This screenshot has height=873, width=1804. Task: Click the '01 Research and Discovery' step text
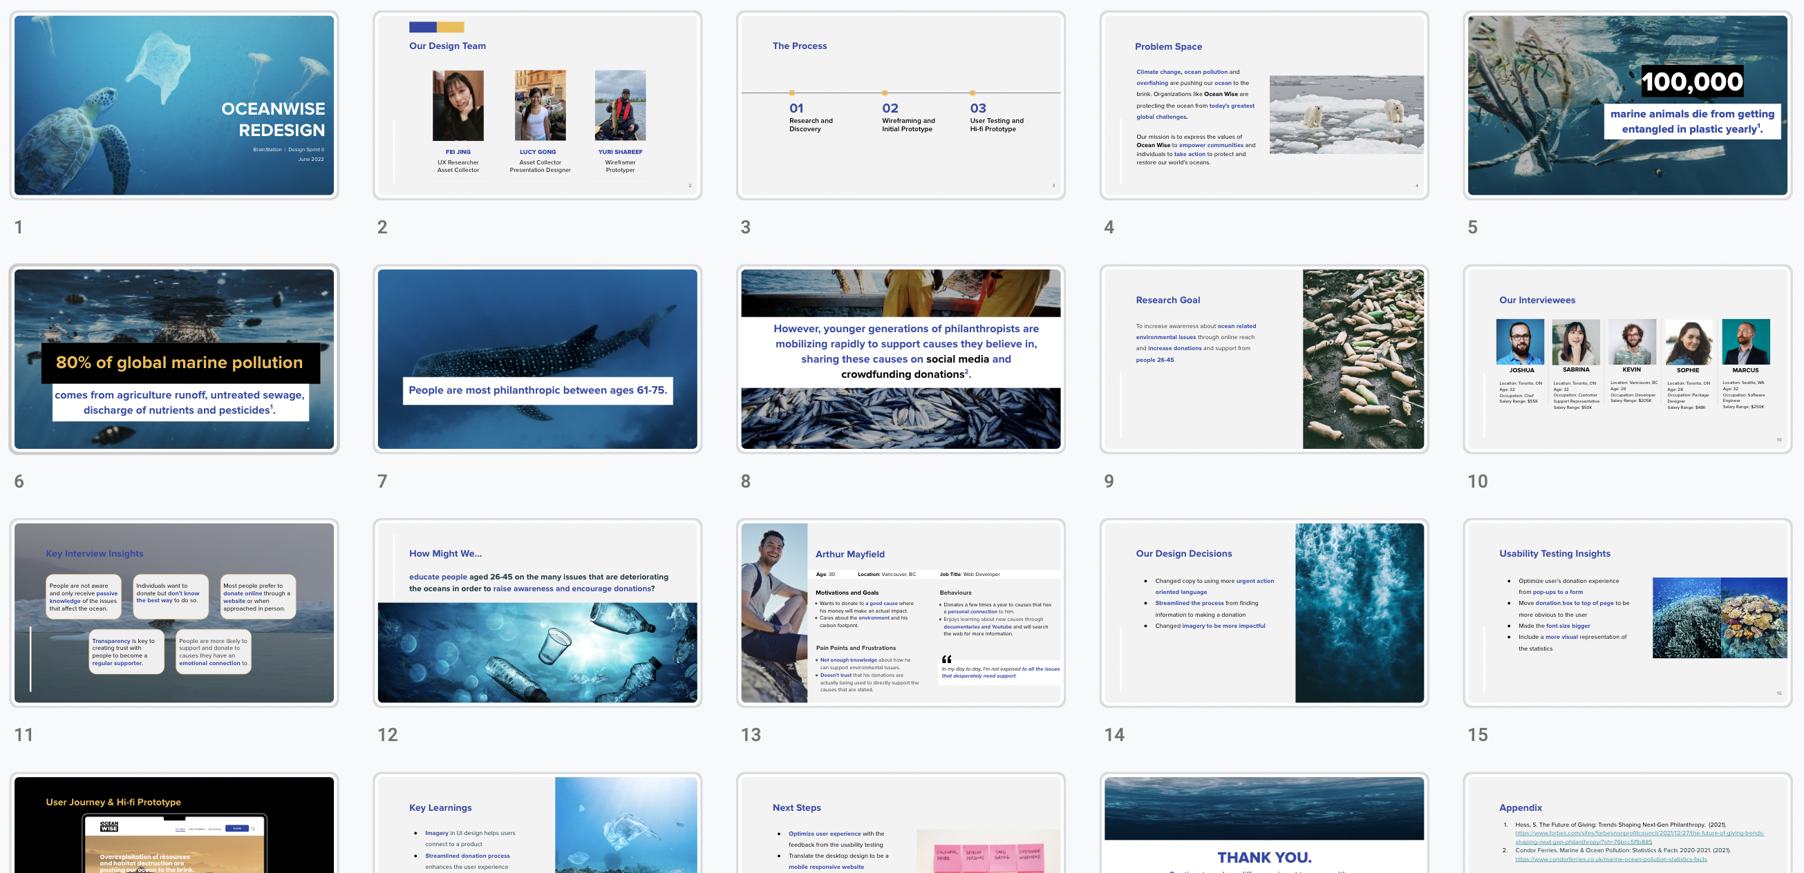(x=811, y=117)
